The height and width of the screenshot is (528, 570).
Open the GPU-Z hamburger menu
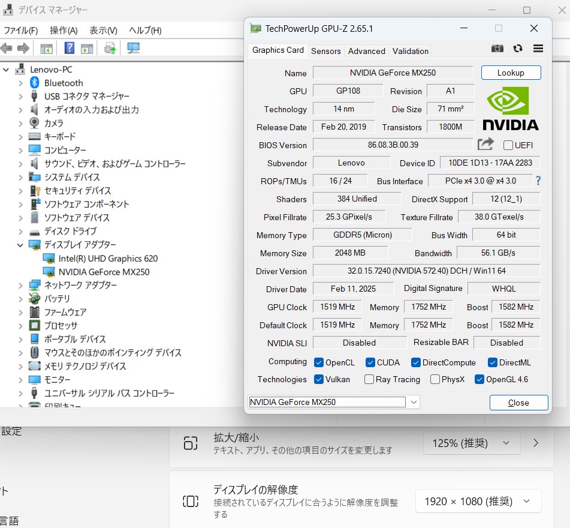pos(538,49)
